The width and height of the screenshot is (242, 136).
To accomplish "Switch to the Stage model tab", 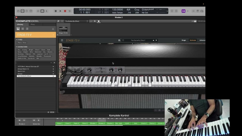I will [184, 40].
